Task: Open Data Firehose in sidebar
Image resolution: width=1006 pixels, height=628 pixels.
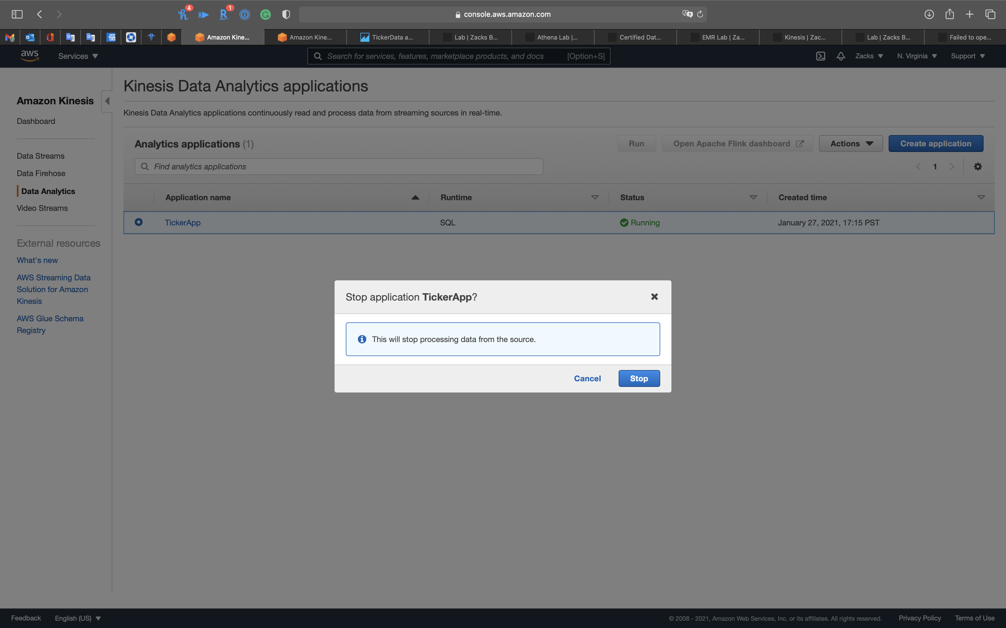Action: [41, 174]
